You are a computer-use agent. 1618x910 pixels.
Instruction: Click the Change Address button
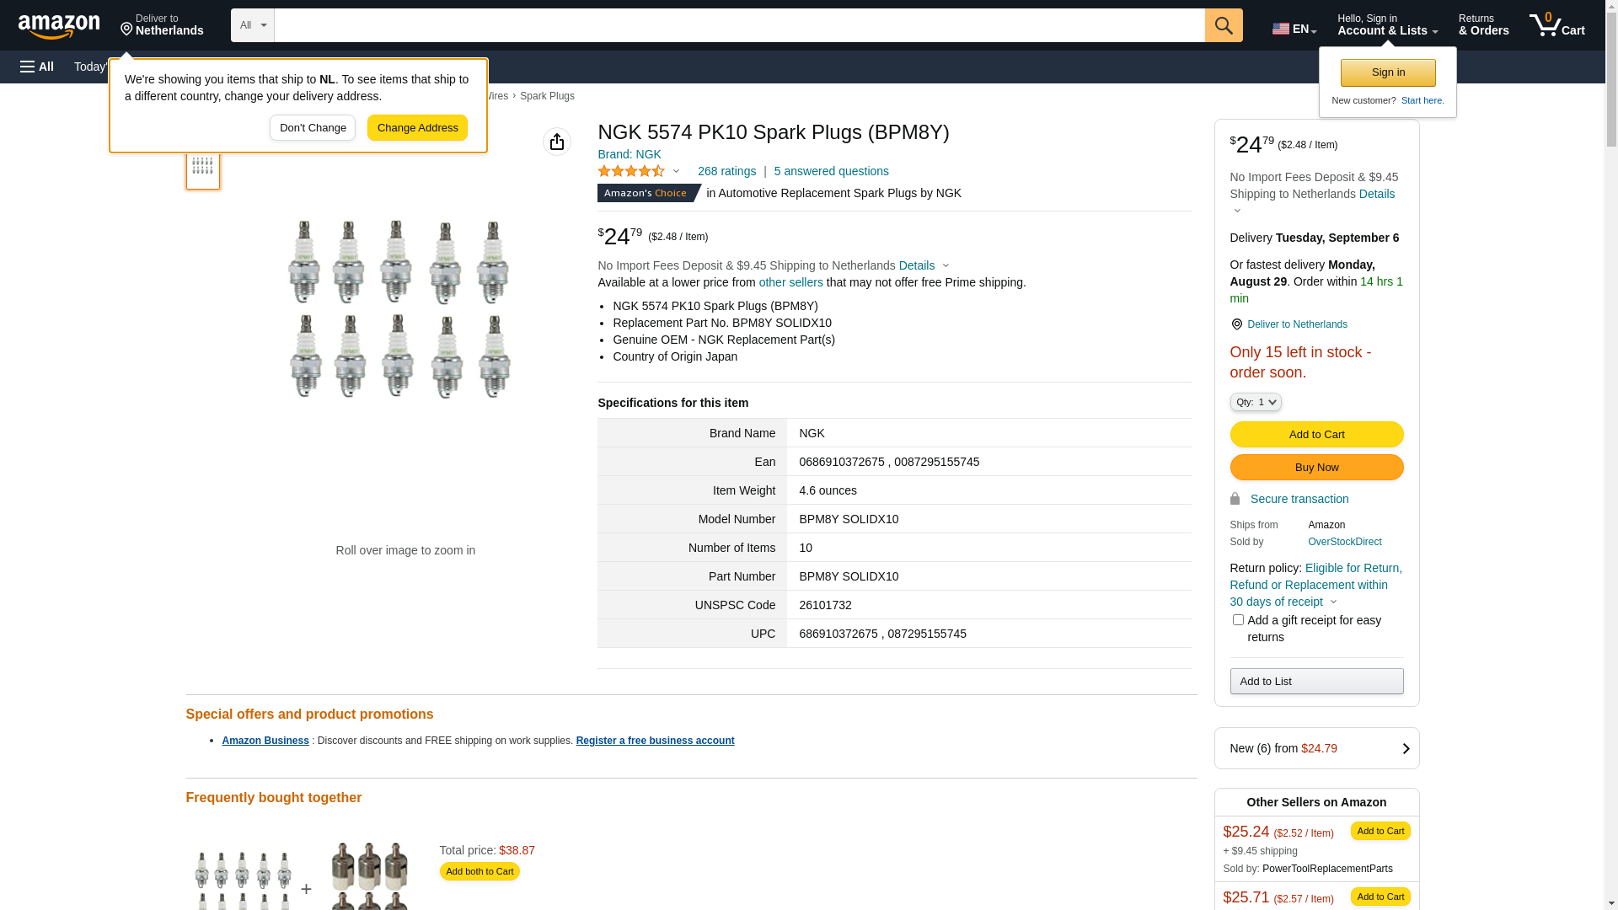click(x=417, y=128)
